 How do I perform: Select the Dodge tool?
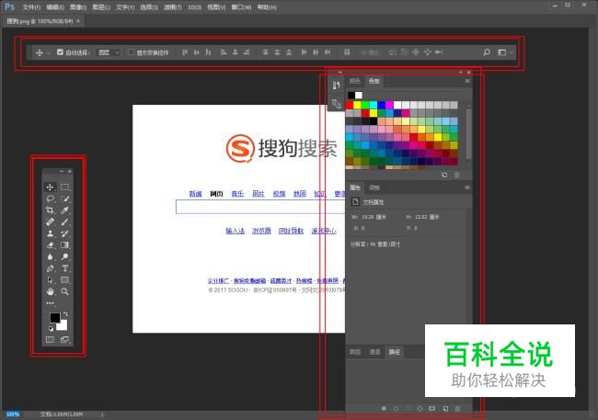point(64,256)
